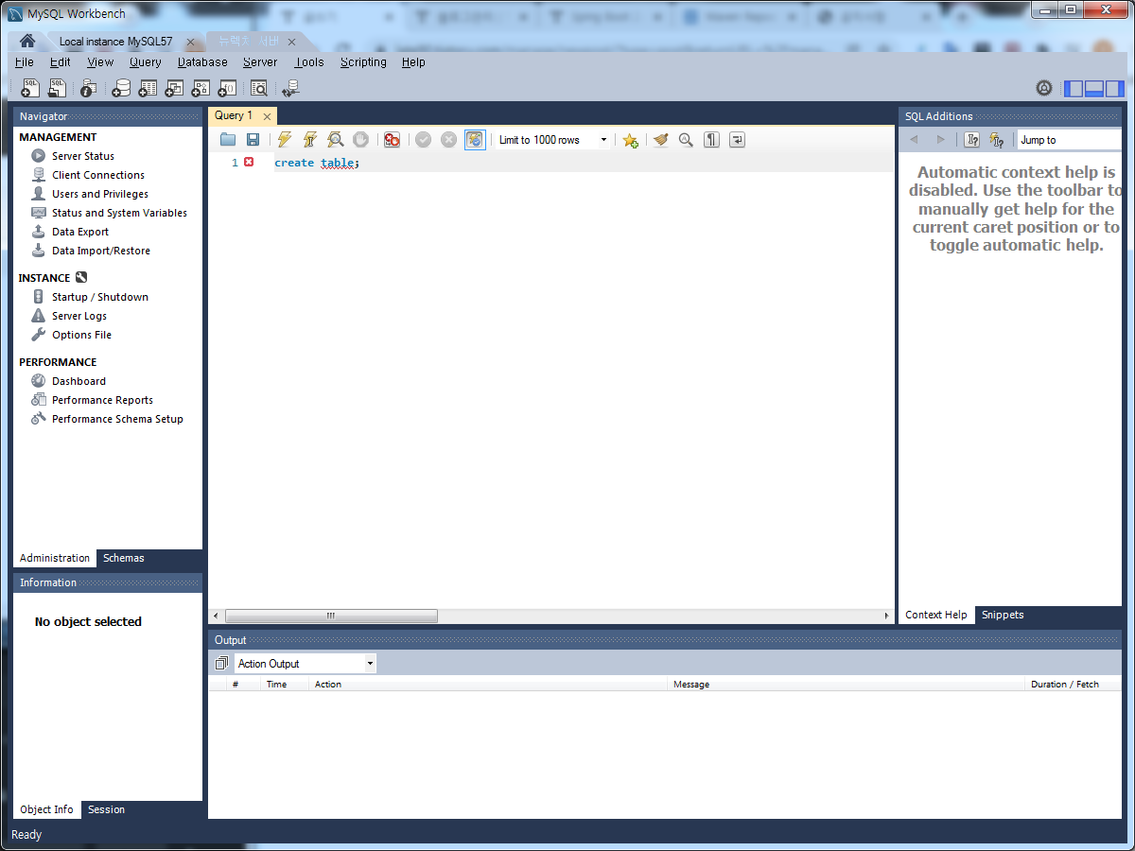Screen dimensions: 1135x851
Task: Switch to the Snippets tab
Action: 1003,615
